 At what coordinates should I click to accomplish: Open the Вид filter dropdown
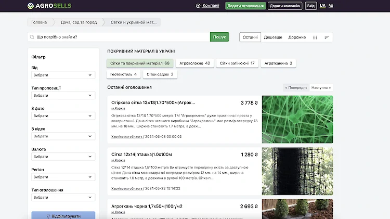pyautogui.click(x=63, y=75)
